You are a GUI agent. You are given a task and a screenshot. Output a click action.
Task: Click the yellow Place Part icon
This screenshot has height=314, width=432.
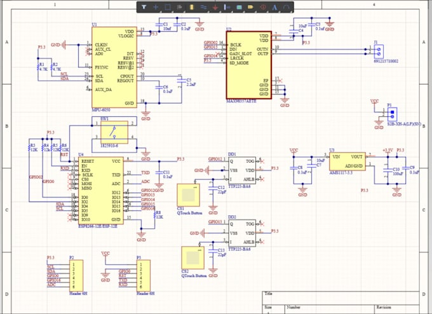coord(192,7)
